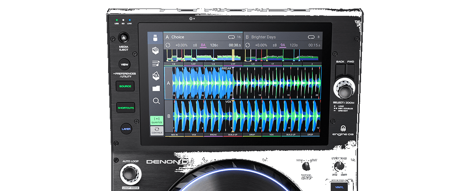
Task: Tap the deck B BPM 123
Action: [x=294, y=45]
